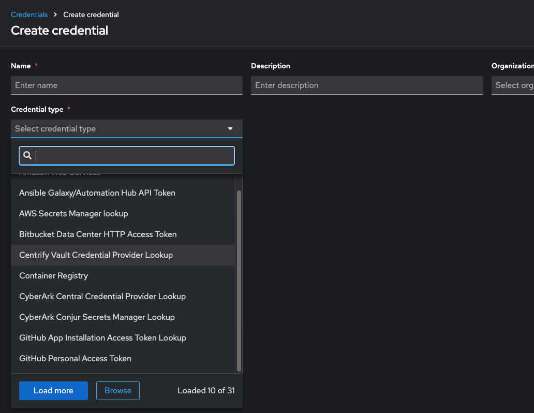Click the caret arrow on credential type

click(230, 129)
